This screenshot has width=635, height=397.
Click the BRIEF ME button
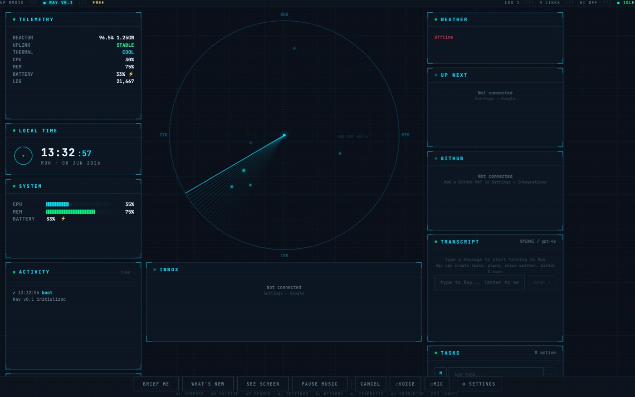pyautogui.click(x=156, y=384)
